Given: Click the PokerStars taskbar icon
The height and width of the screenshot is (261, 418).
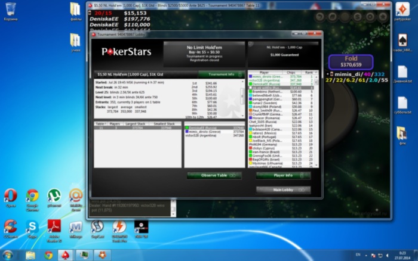Looking at the screenshot, I should click(x=66, y=255).
